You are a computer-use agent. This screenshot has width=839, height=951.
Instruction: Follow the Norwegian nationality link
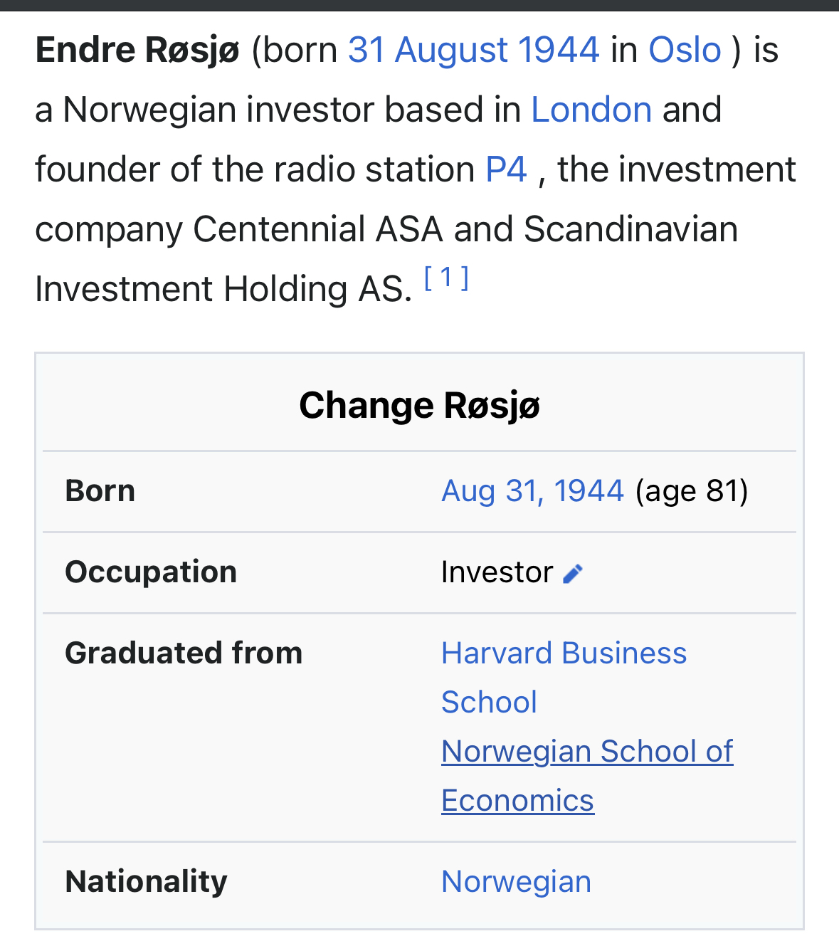click(x=516, y=882)
